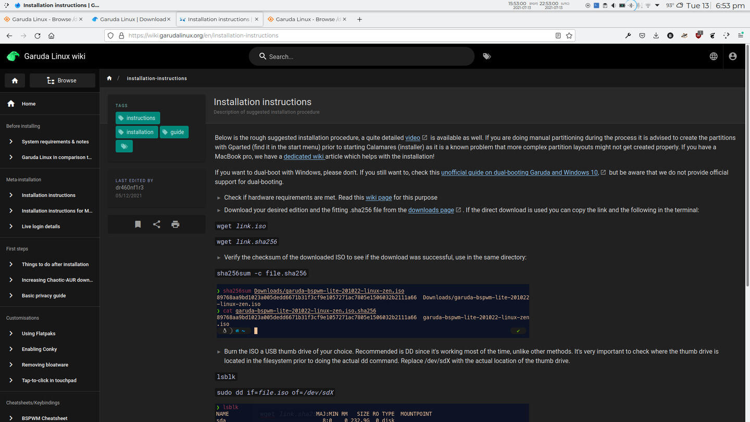Click the installation-instructions breadcrumb
This screenshot has width=750, height=422.
point(157,78)
